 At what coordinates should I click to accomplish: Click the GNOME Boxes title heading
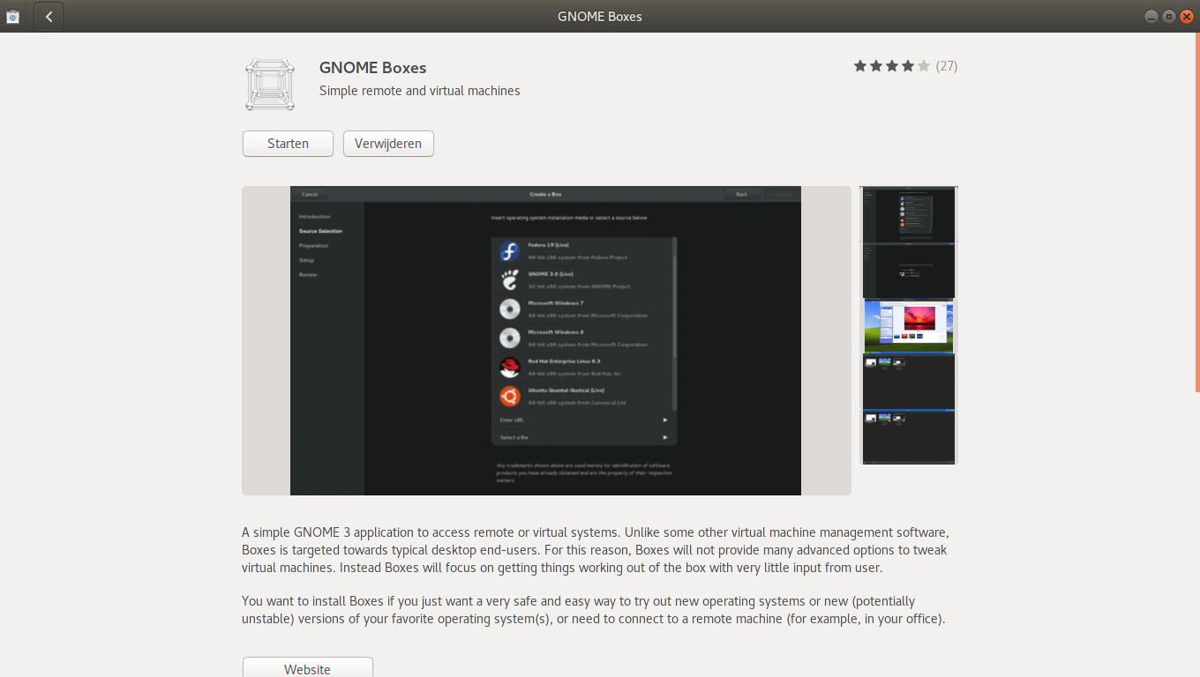point(372,68)
